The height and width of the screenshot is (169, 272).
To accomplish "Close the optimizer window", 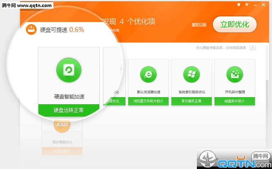I will pos(263,5).
